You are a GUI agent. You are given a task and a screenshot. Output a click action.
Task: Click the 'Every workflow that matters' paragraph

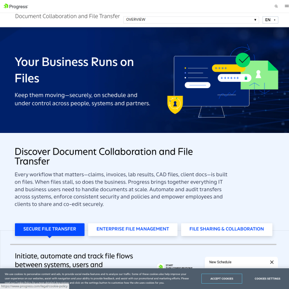coord(121,189)
